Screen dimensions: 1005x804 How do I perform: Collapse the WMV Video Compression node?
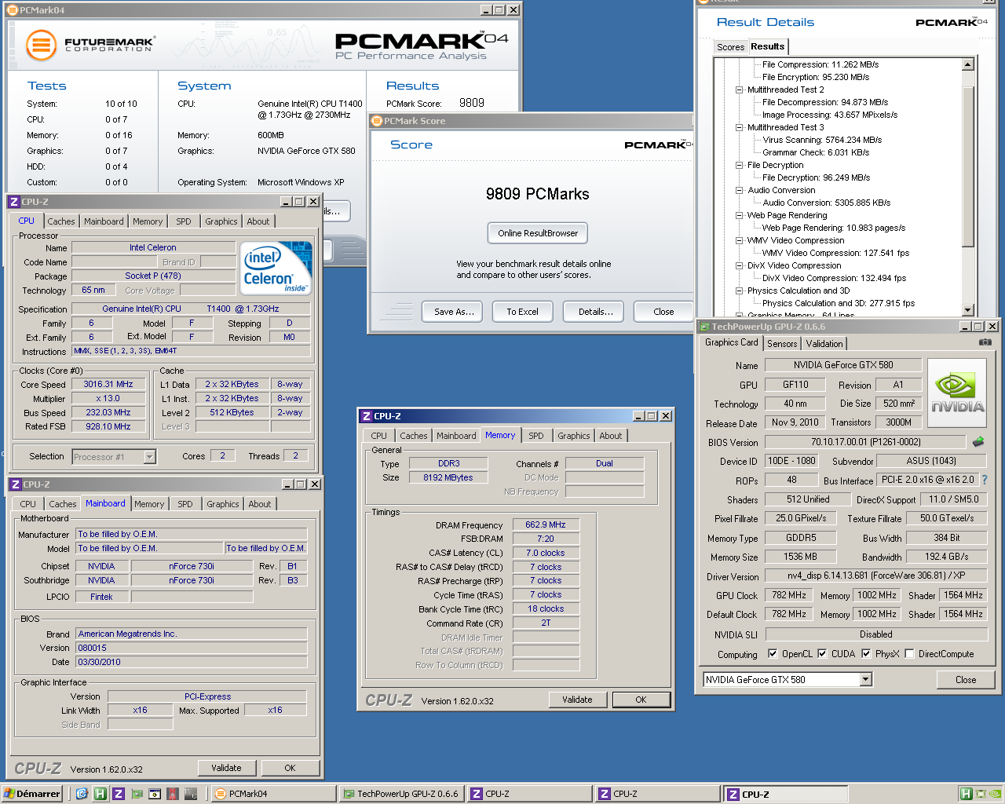(x=739, y=240)
